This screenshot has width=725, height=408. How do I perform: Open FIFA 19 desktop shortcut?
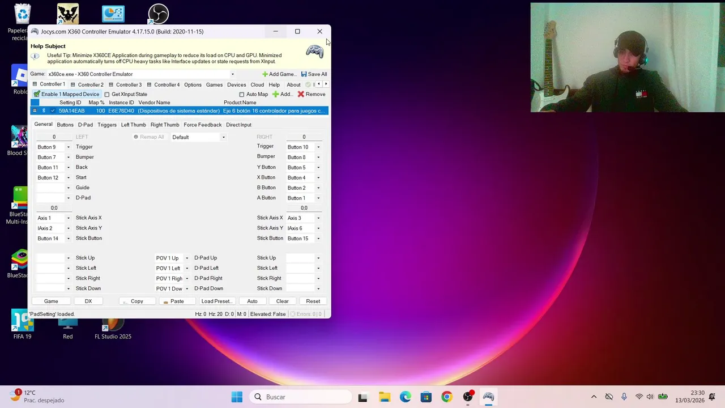tap(22, 324)
